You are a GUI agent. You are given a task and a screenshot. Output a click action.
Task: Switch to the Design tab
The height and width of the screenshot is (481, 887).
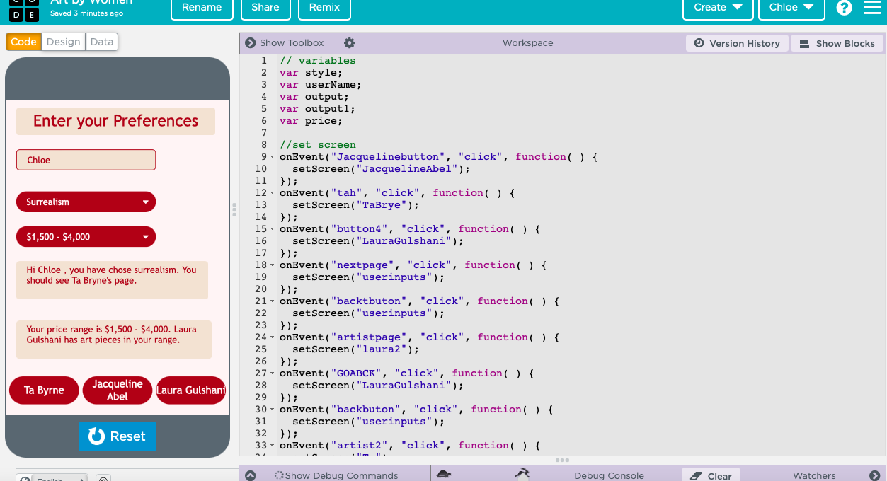[64, 42]
